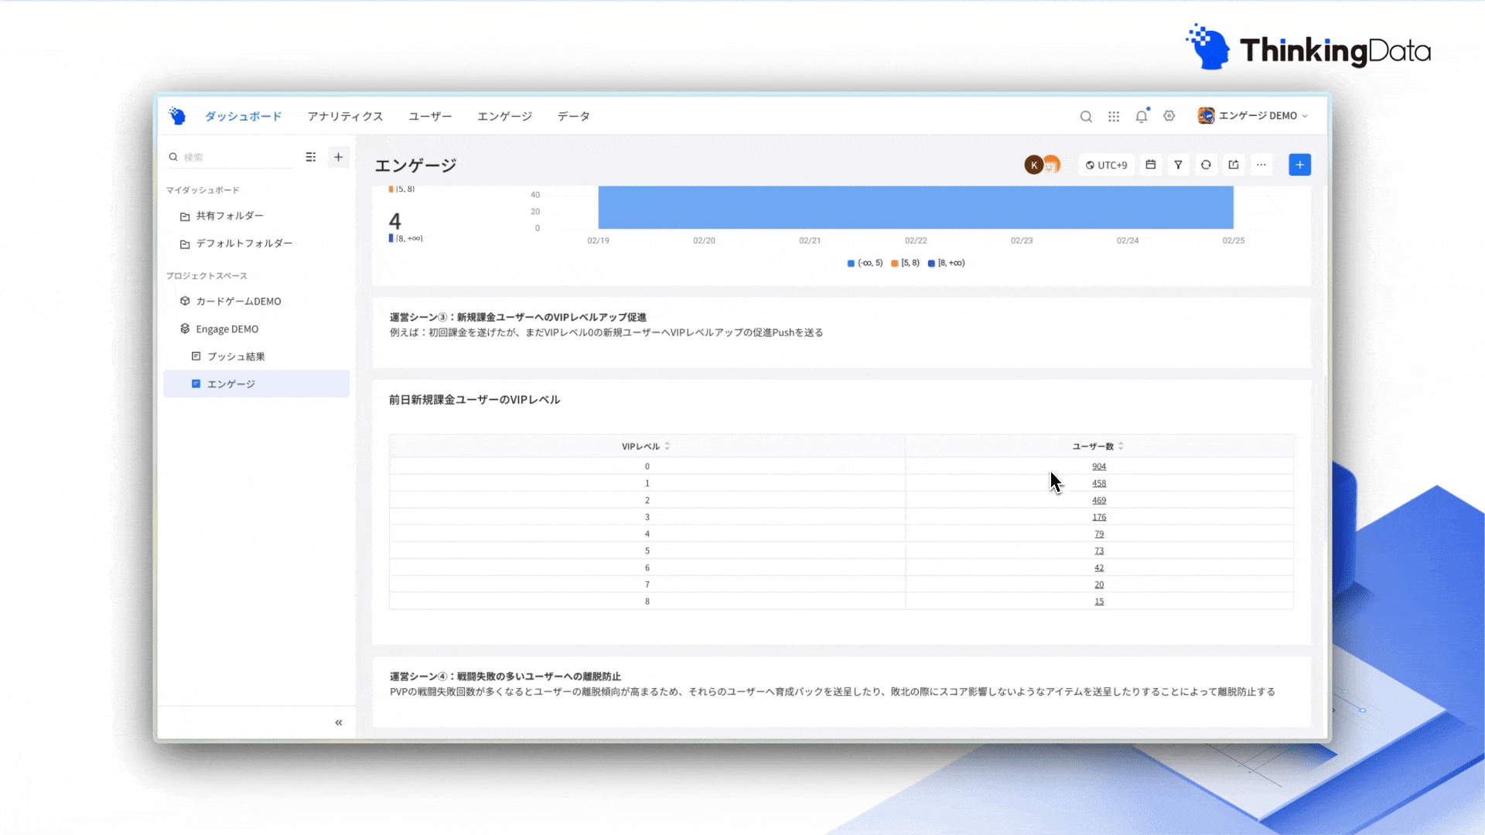The image size is (1485, 835).
Task: Collapse the sidebar with the double-chevron
Action: (x=339, y=723)
